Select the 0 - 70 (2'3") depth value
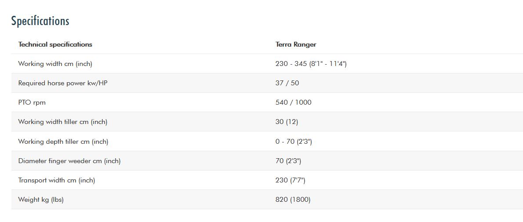 pyautogui.click(x=294, y=142)
